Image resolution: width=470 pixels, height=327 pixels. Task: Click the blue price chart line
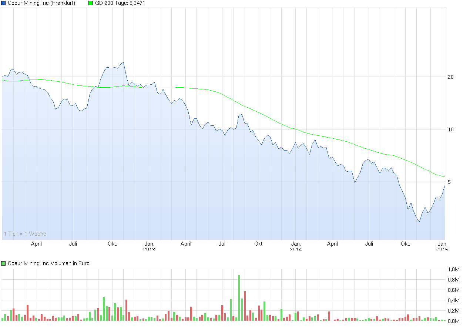coord(111,68)
